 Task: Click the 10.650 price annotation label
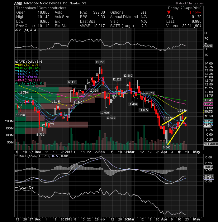(x=182, y=111)
